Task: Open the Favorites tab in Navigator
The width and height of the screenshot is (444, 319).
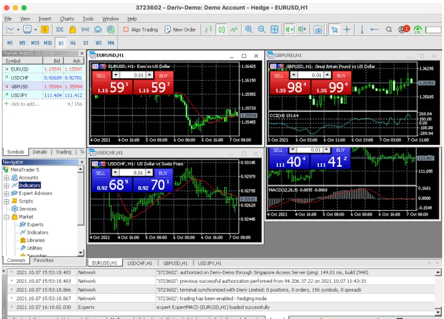Action: tap(43, 260)
